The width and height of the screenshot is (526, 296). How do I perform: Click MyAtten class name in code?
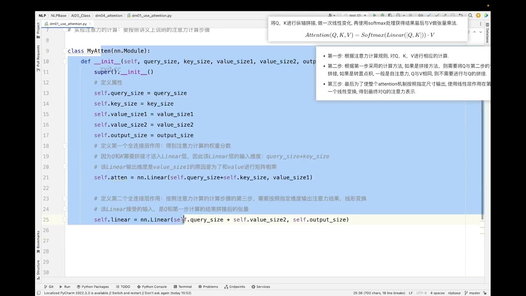click(99, 51)
